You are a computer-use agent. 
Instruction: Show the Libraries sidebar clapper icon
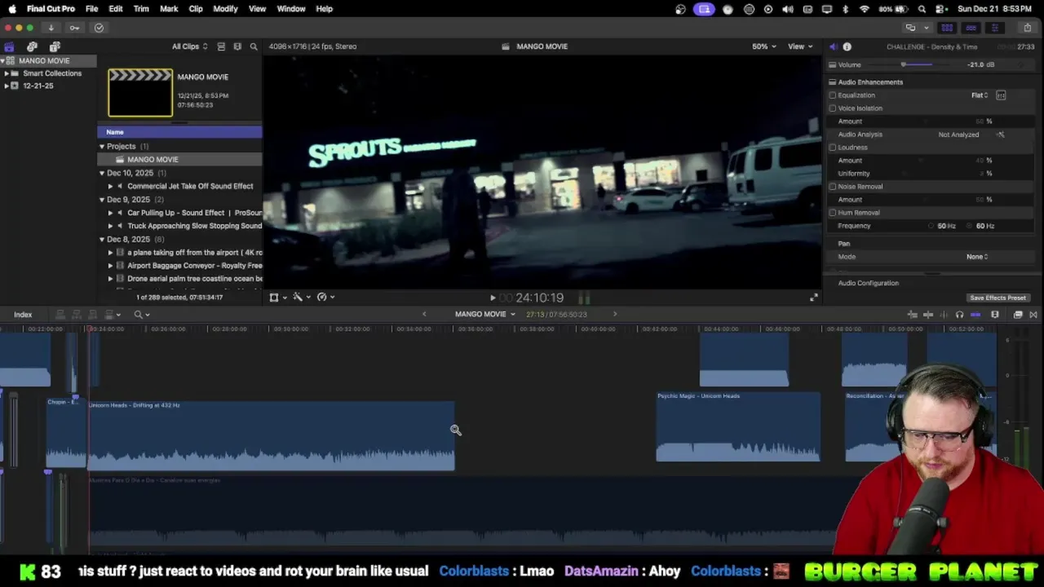9,46
